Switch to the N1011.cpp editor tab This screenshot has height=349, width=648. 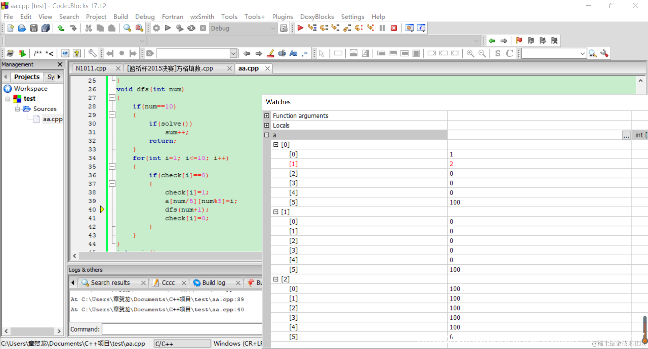pyautogui.click(x=91, y=68)
